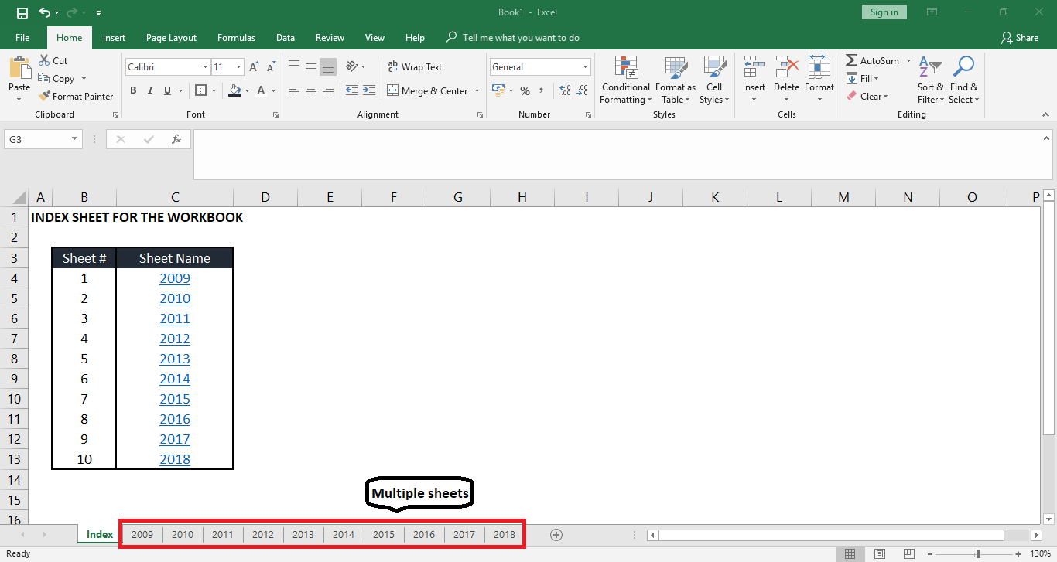Image resolution: width=1057 pixels, height=562 pixels.
Task: Save the workbook with the floppy disk icon
Action: [x=22, y=12]
